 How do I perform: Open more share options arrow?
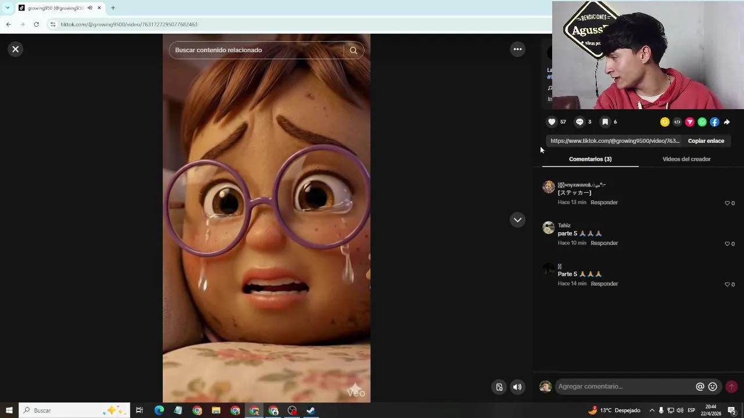727,122
